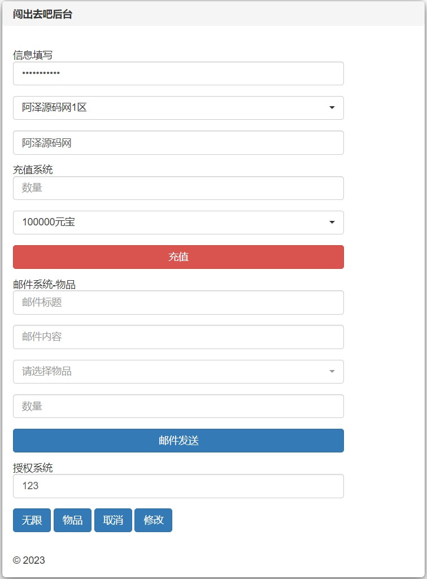Click the 无限 authorization button
Image resolution: width=427 pixels, height=579 pixels.
(32, 520)
